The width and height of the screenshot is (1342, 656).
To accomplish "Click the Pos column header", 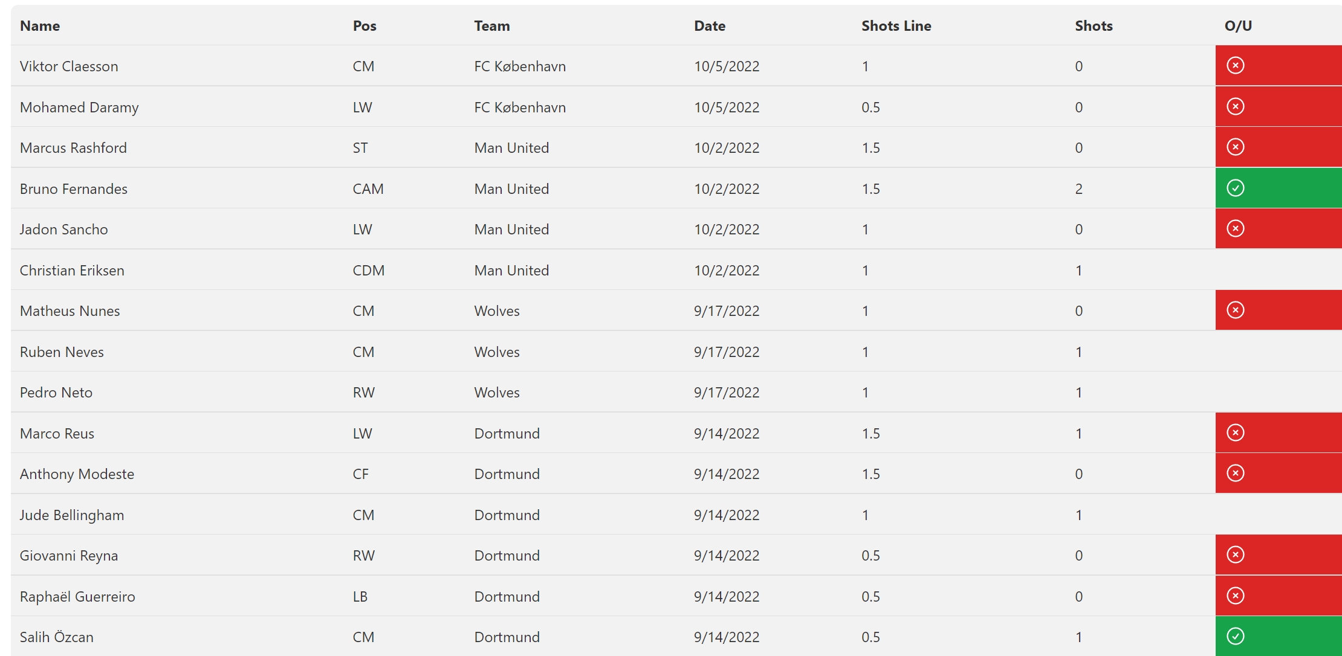I will pyautogui.click(x=365, y=26).
